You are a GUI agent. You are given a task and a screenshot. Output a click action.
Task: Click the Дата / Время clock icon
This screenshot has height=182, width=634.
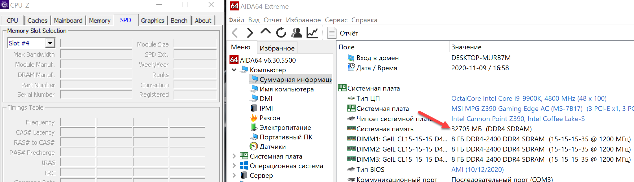click(x=351, y=67)
